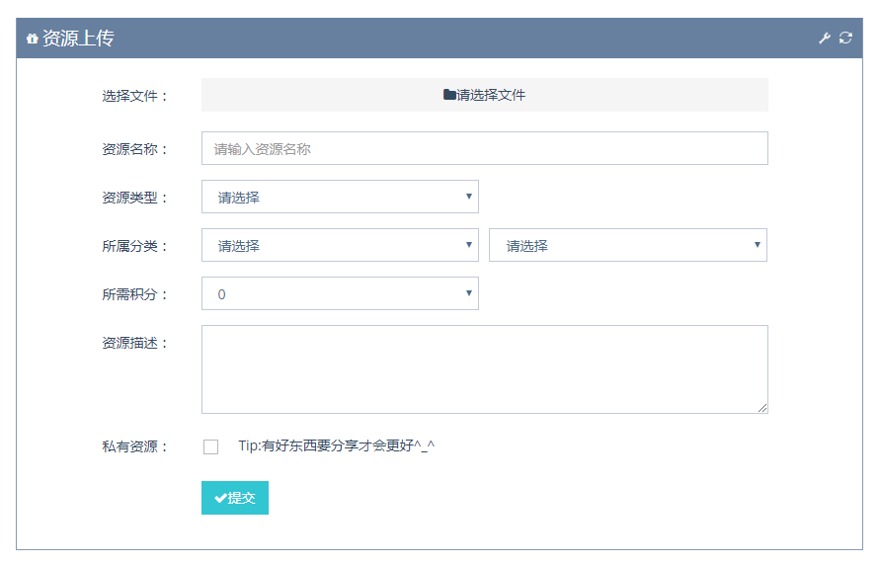
Task: Click the folder icon in 请选择文件 area
Action: [x=449, y=94]
